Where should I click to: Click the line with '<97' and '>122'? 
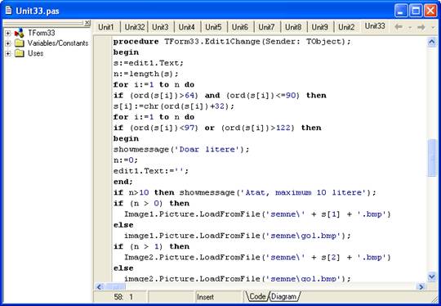pos(217,128)
